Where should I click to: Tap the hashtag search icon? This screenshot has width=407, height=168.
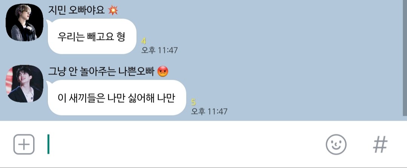(x=380, y=144)
